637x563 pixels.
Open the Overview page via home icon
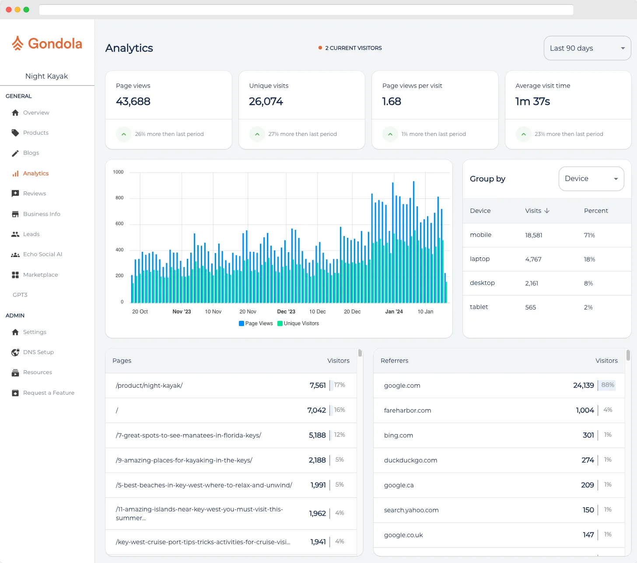pyautogui.click(x=15, y=112)
